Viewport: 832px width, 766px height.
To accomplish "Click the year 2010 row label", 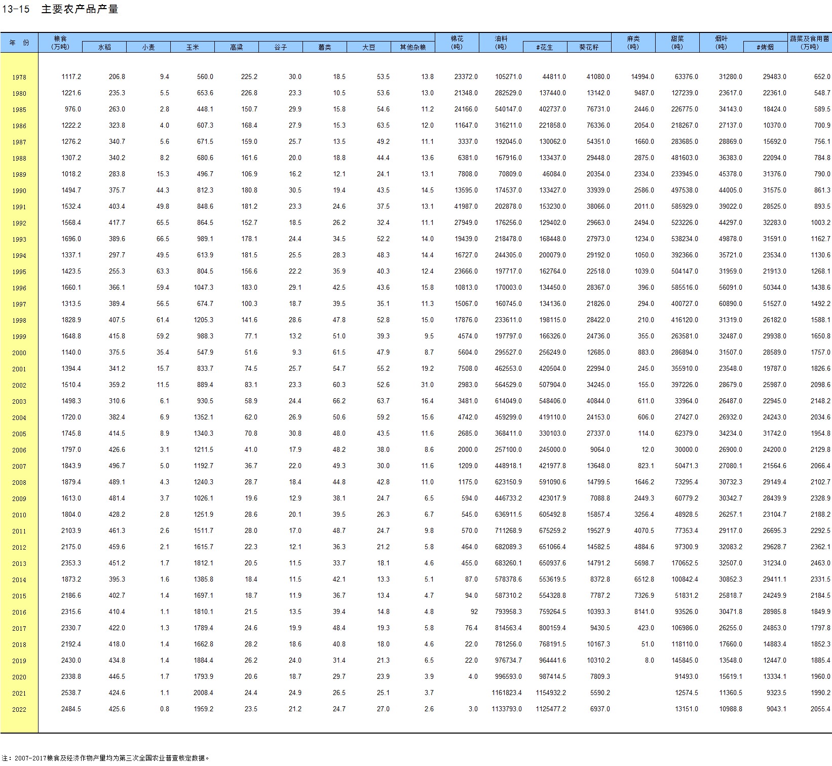I will click(x=19, y=515).
